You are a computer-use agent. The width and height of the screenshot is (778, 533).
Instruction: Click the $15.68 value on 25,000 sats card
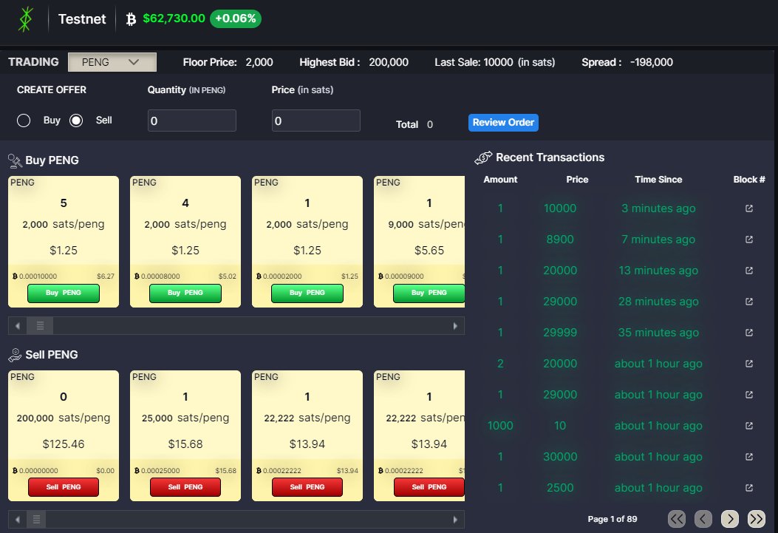coord(185,444)
